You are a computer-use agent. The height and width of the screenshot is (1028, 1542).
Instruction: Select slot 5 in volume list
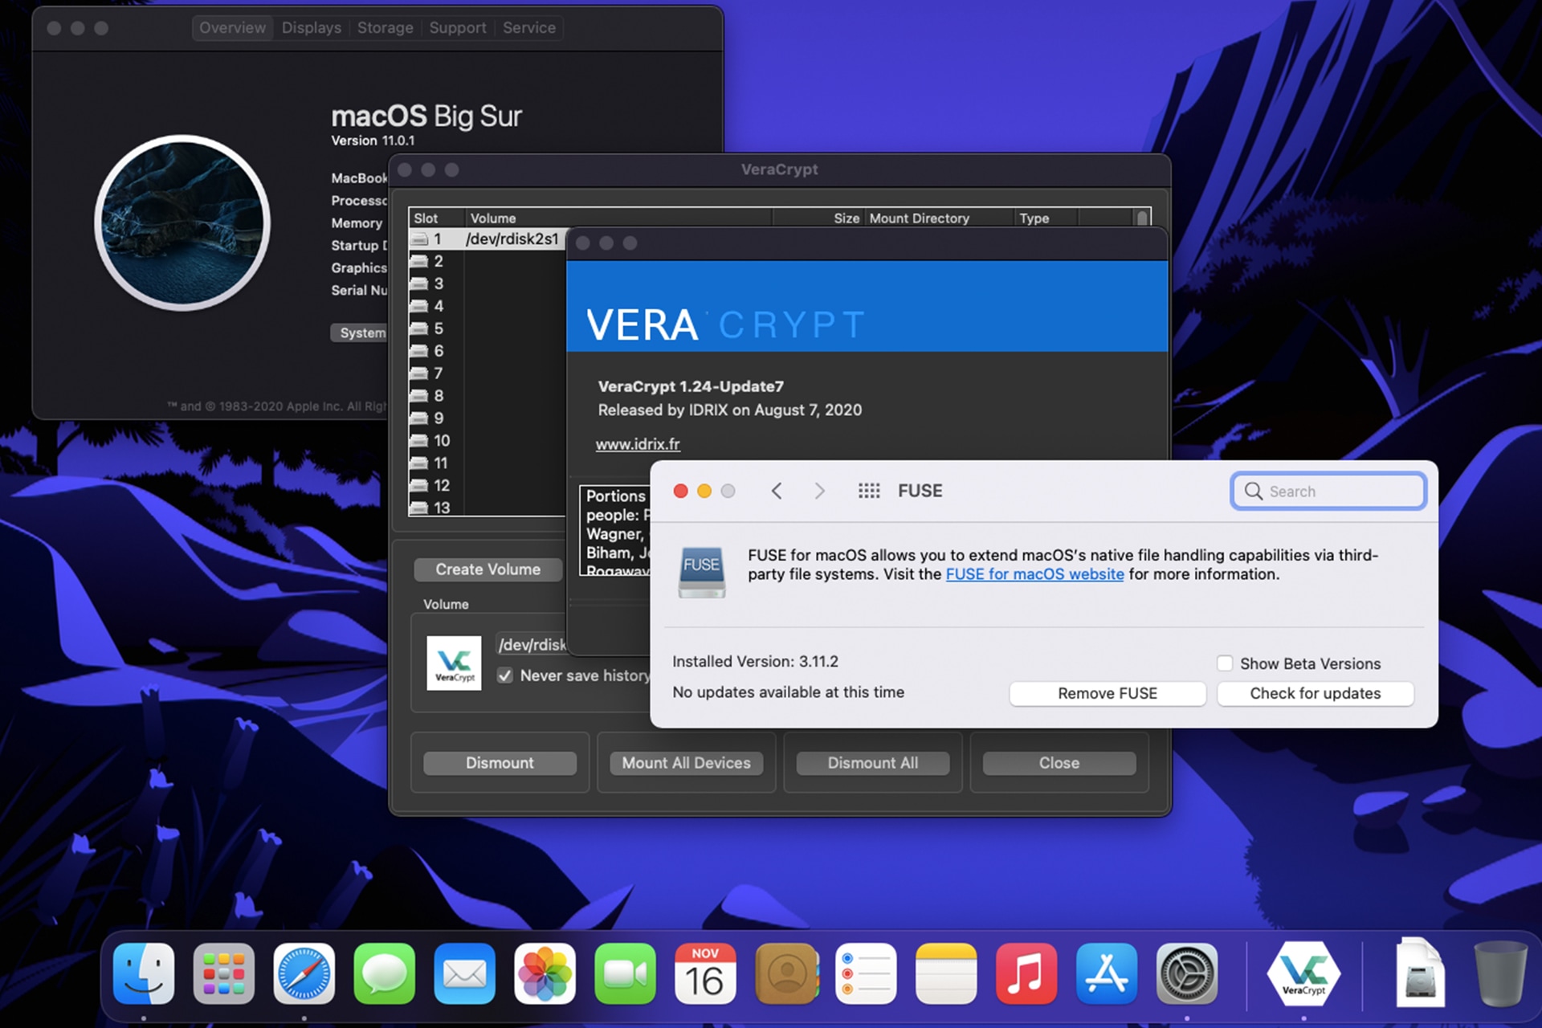click(x=487, y=328)
